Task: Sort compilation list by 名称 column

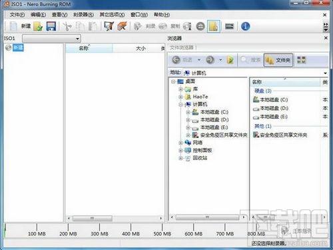Action: click(89, 48)
